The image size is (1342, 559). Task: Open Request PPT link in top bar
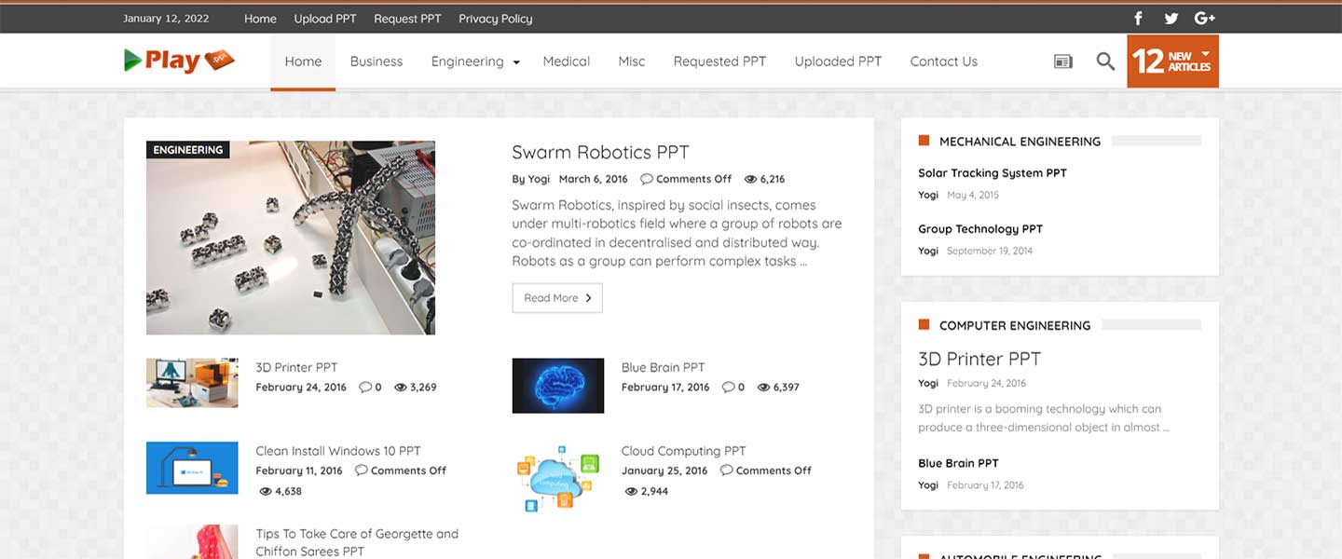click(407, 19)
